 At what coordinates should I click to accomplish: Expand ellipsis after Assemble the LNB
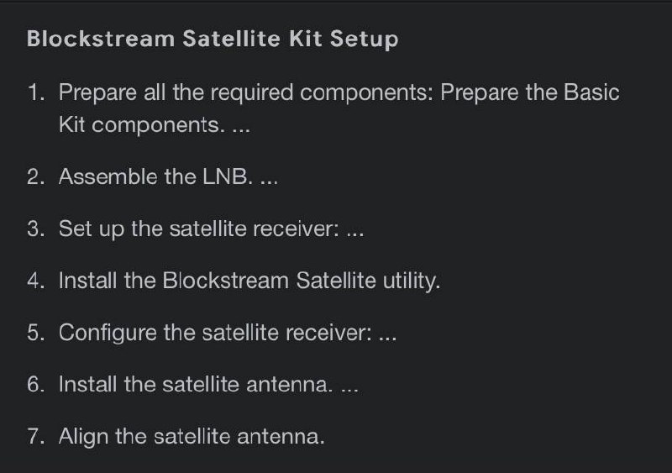[269, 177]
